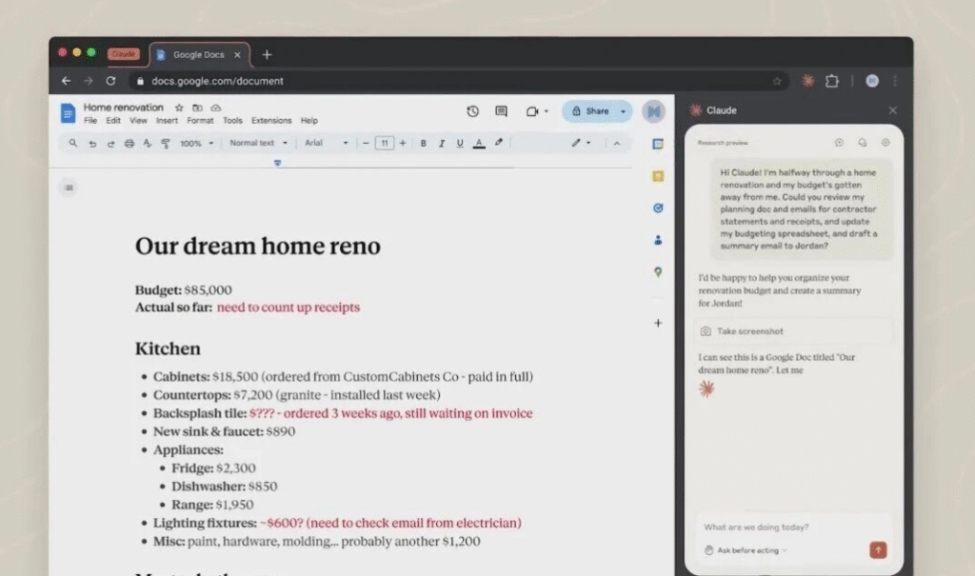Toggle italic formatting
This screenshot has height=576, width=975.
click(442, 144)
